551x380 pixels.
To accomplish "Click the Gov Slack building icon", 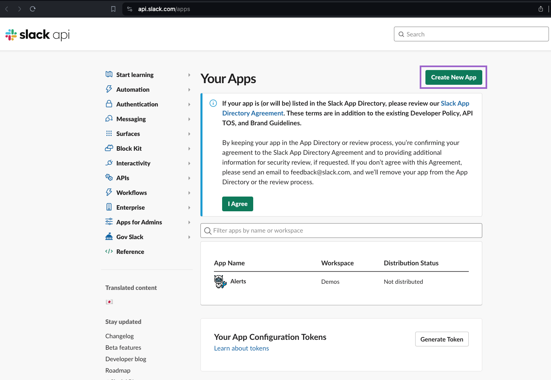I will point(109,237).
